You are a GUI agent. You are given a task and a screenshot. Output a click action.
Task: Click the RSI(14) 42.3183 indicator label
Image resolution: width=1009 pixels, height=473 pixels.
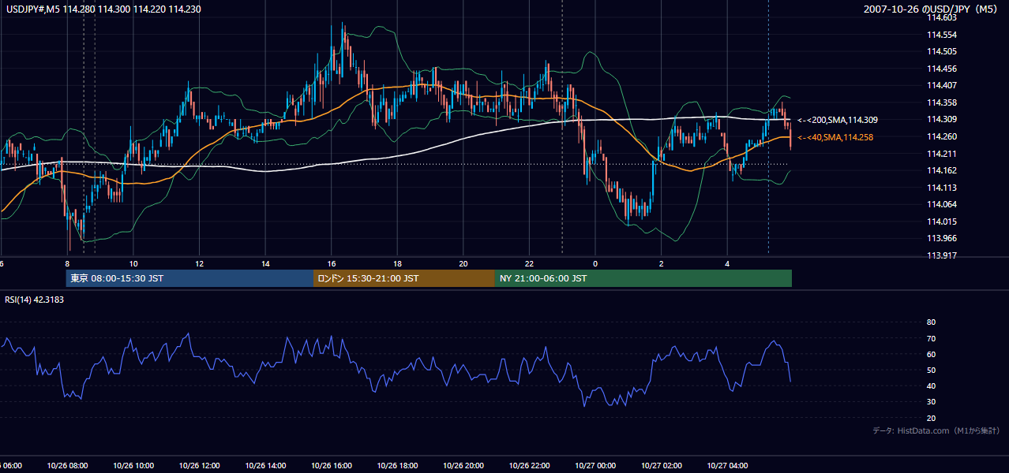click(34, 300)
